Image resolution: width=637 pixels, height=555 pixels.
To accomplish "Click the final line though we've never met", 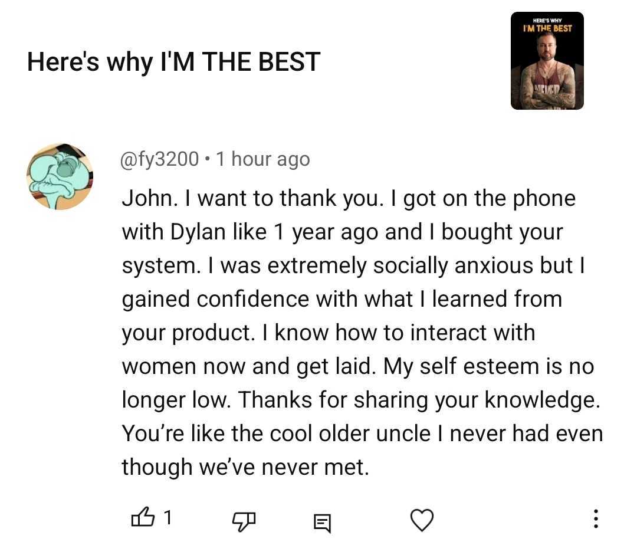I will pos(245,467).
